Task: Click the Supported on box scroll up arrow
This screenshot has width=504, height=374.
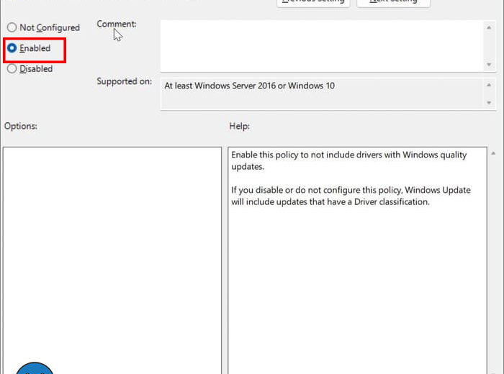Action: pos(489,85)
